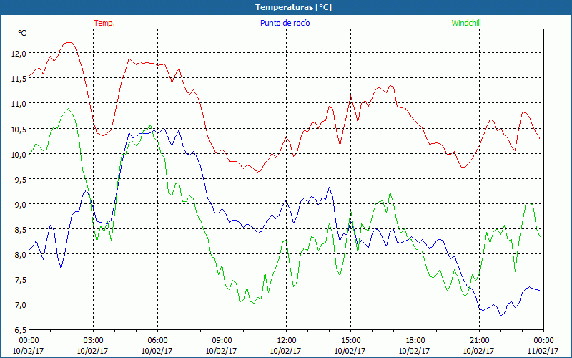Viewport: 572px width, 358px height.
Task: Select the 15:00 time axis label
Action: click(x=350, y=340)
